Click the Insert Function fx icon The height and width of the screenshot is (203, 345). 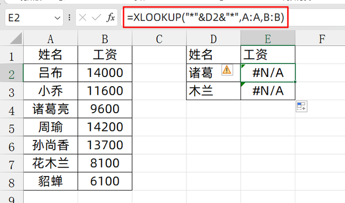click(111, 17)
